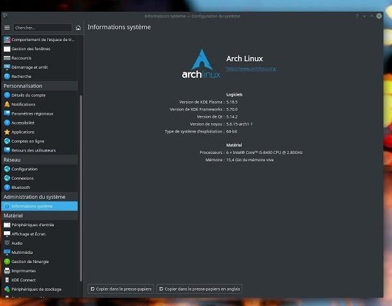The width and height of the screenshot is (392, 306).
Task: Click the 15,4 Gio de mémoire vive text
Action: [250, 160]
